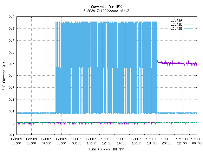Click the 0.2 y-axis tick label
Screen dimensions: 203x152
tap(11, 99)
